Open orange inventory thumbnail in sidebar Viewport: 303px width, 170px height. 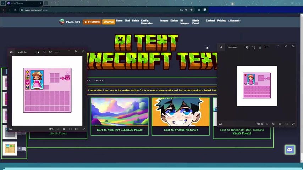tap(10, 149)
